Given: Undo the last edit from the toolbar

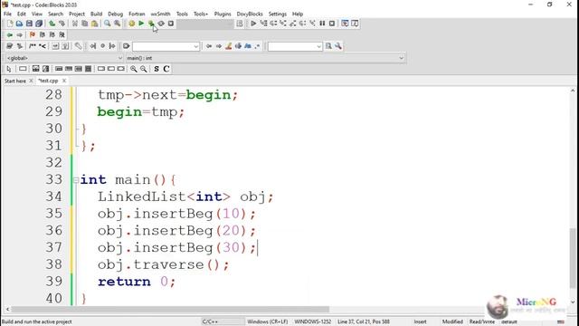Looking at the screenshot, I should (x=52, y=24).
